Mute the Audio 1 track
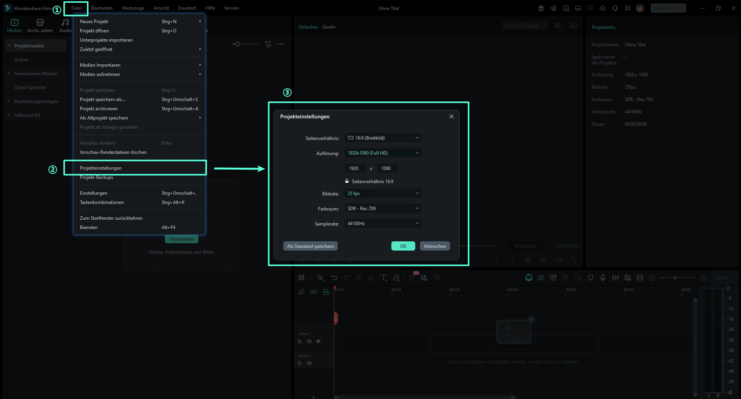The width and height of the screenshot is (741, 399). [309, 363]
